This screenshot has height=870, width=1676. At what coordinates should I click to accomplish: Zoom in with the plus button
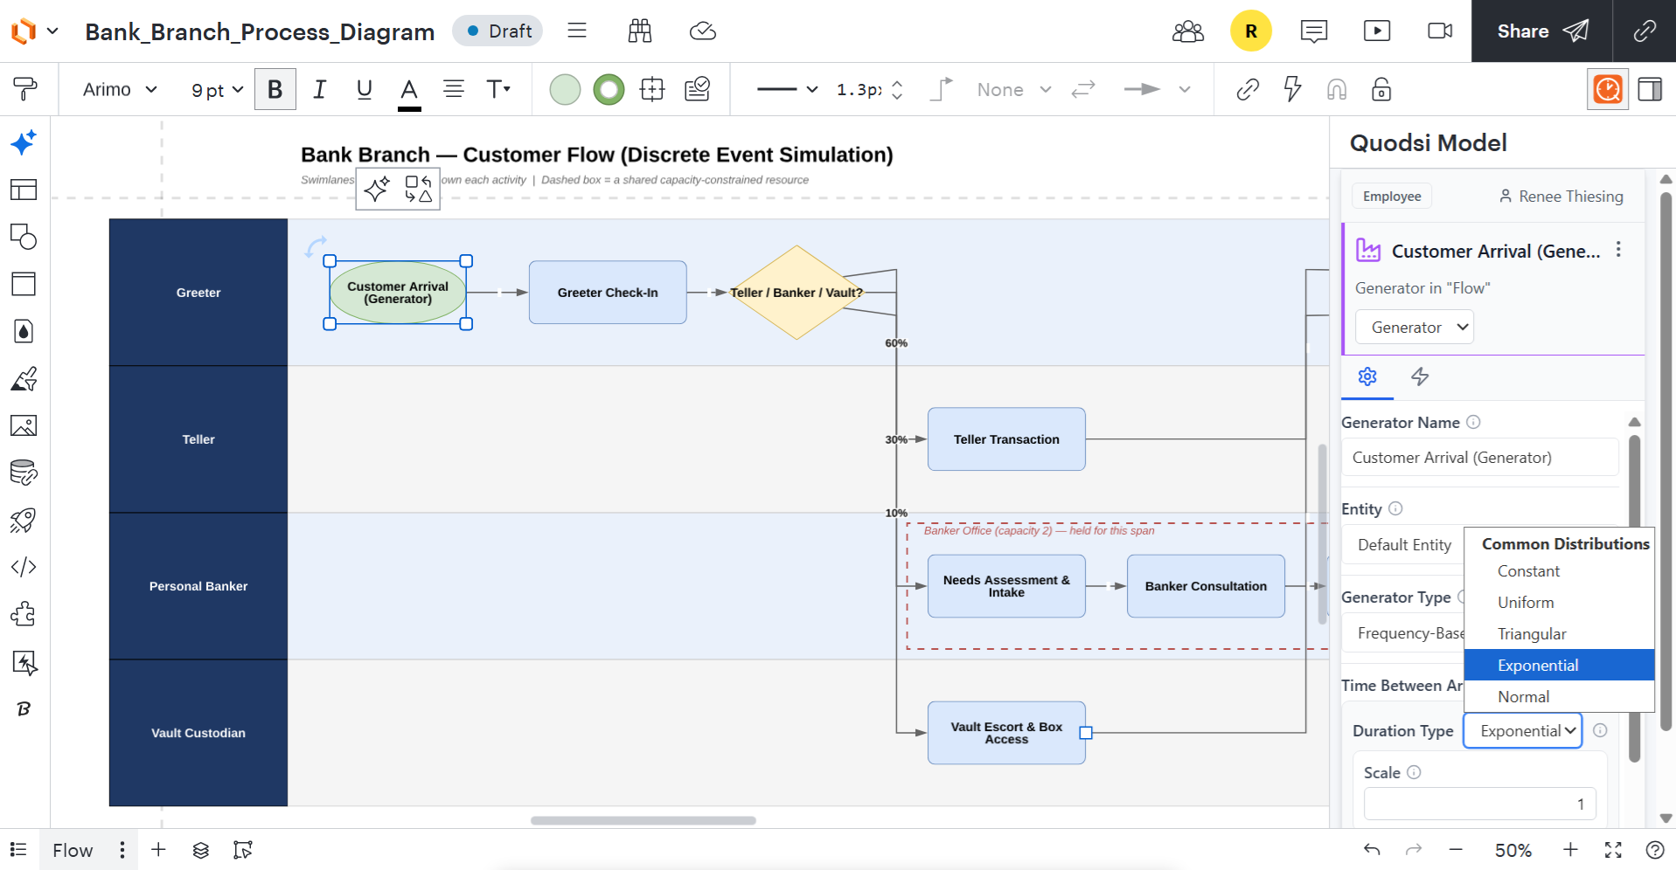[x=1570, y=850]
